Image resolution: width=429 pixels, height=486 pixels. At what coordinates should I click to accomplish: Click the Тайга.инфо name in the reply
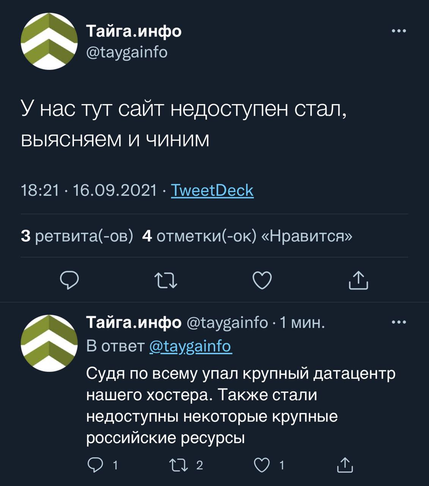pyautogui.click(x=134, y=323)
